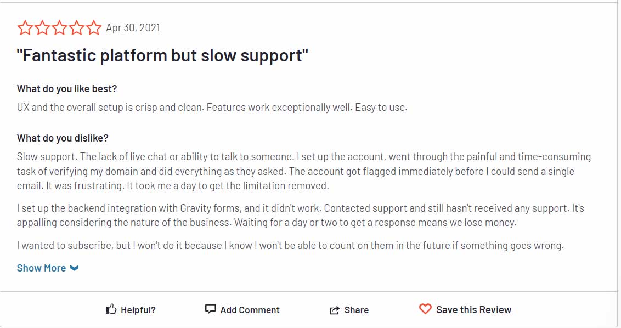Select Save this Review label
Viewport: 621px width, 328px height.
473,310
